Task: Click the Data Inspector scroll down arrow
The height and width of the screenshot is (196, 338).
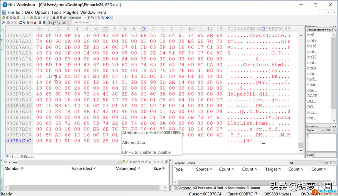Action: 334,121
